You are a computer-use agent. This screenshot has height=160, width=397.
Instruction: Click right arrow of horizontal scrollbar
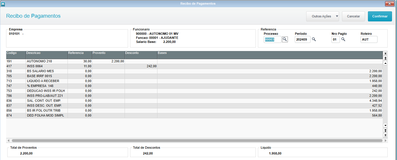pyautogui.click(x=386, y=141)
